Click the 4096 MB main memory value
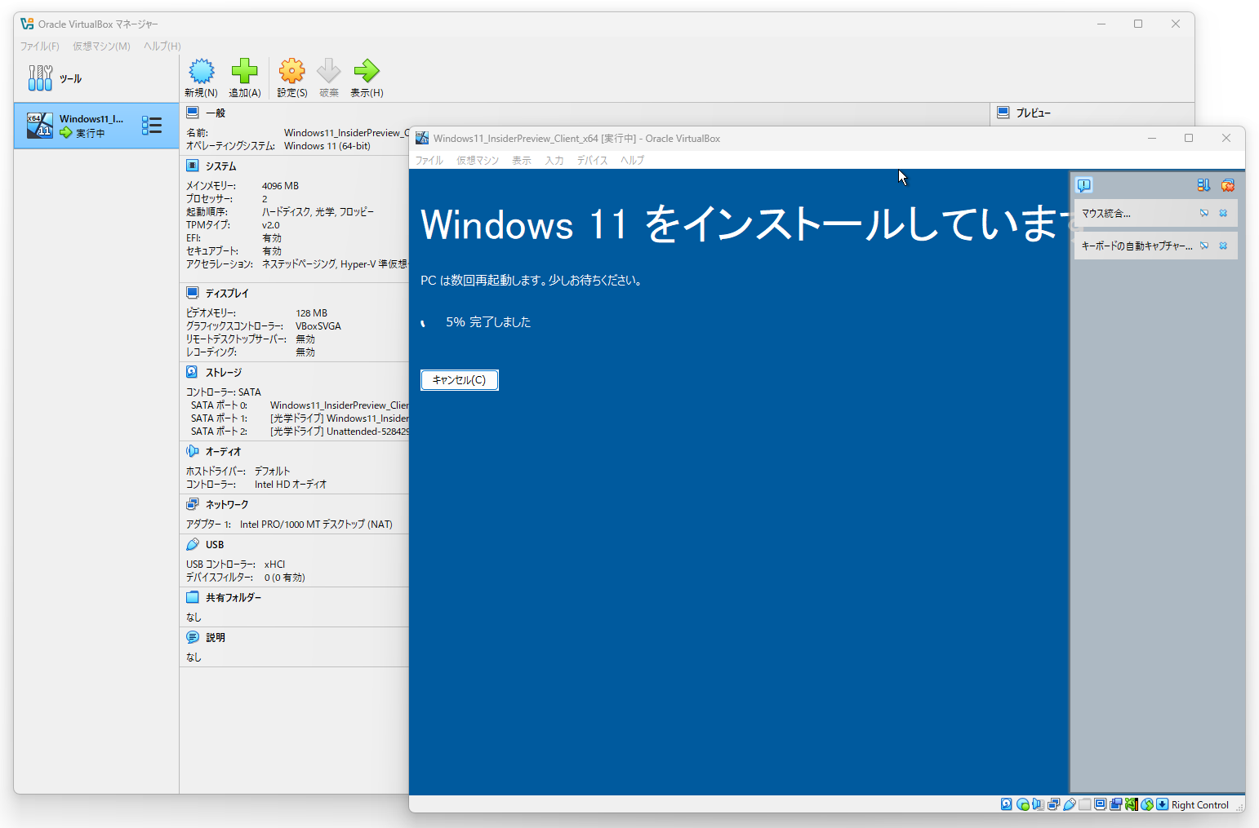This screenshot has width=1259, height=828. pyautogui.click(x=280, y=186)
